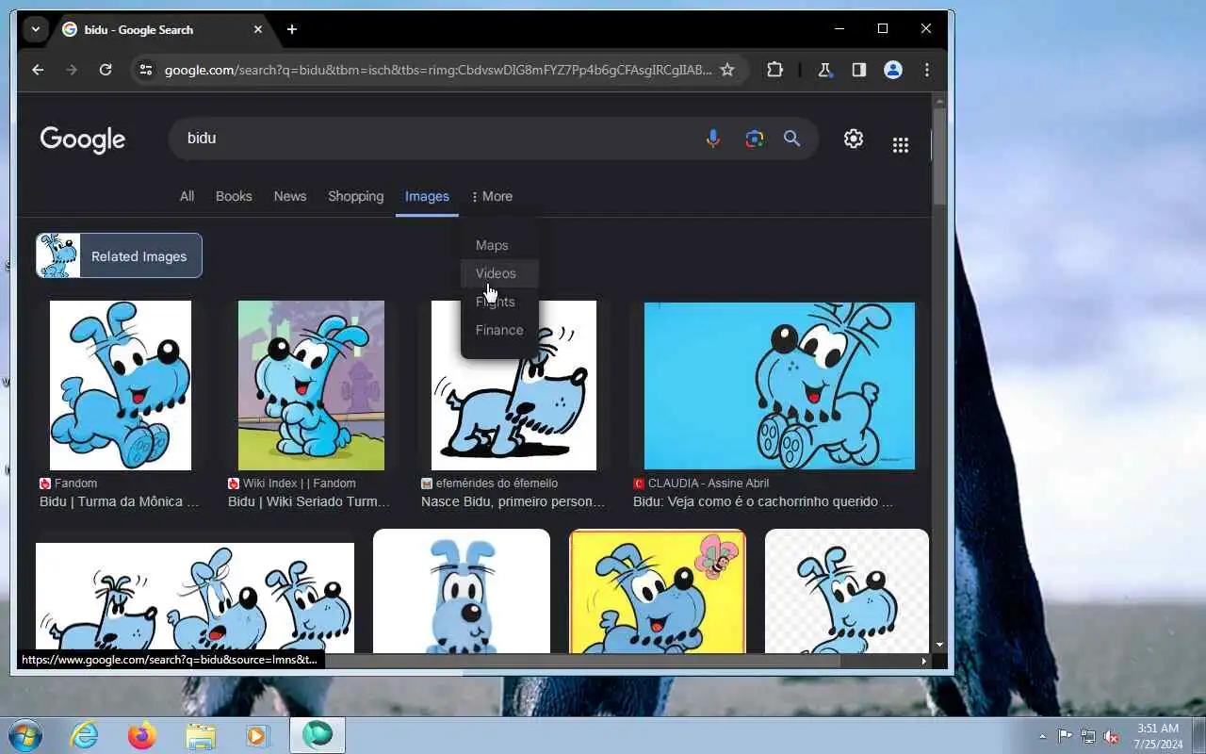1206x754 pixels.
Task: Reload the page with the refresh icon
Action: (x=106, y=70)
